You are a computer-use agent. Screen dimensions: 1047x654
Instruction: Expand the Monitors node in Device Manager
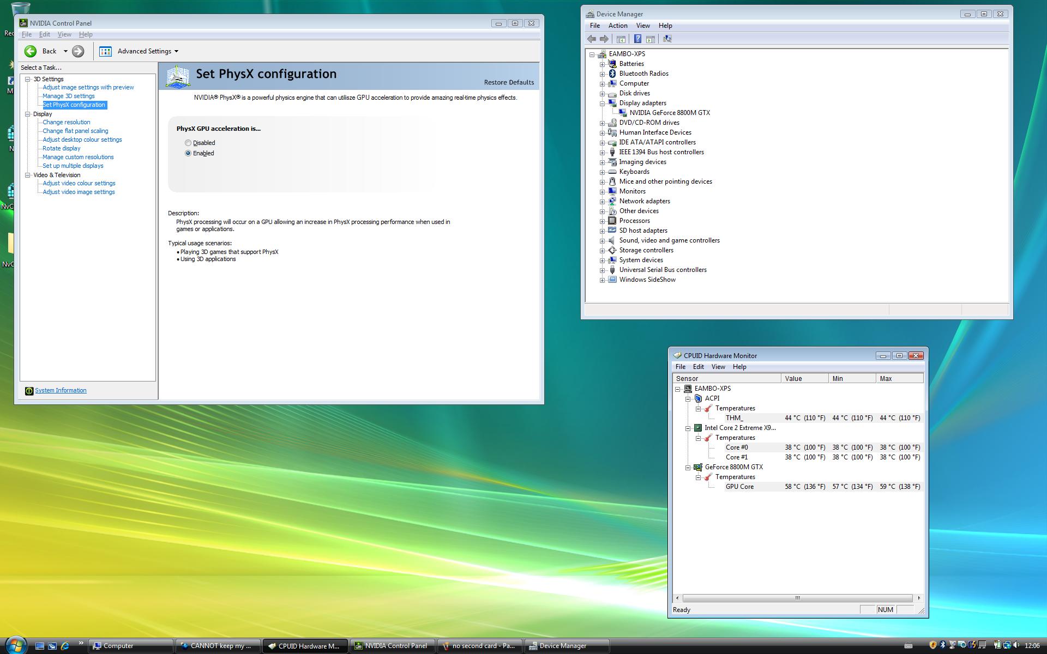(603, 191)
